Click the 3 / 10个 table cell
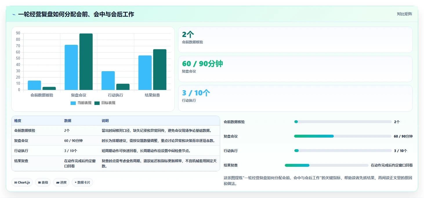 click(70, 151)
